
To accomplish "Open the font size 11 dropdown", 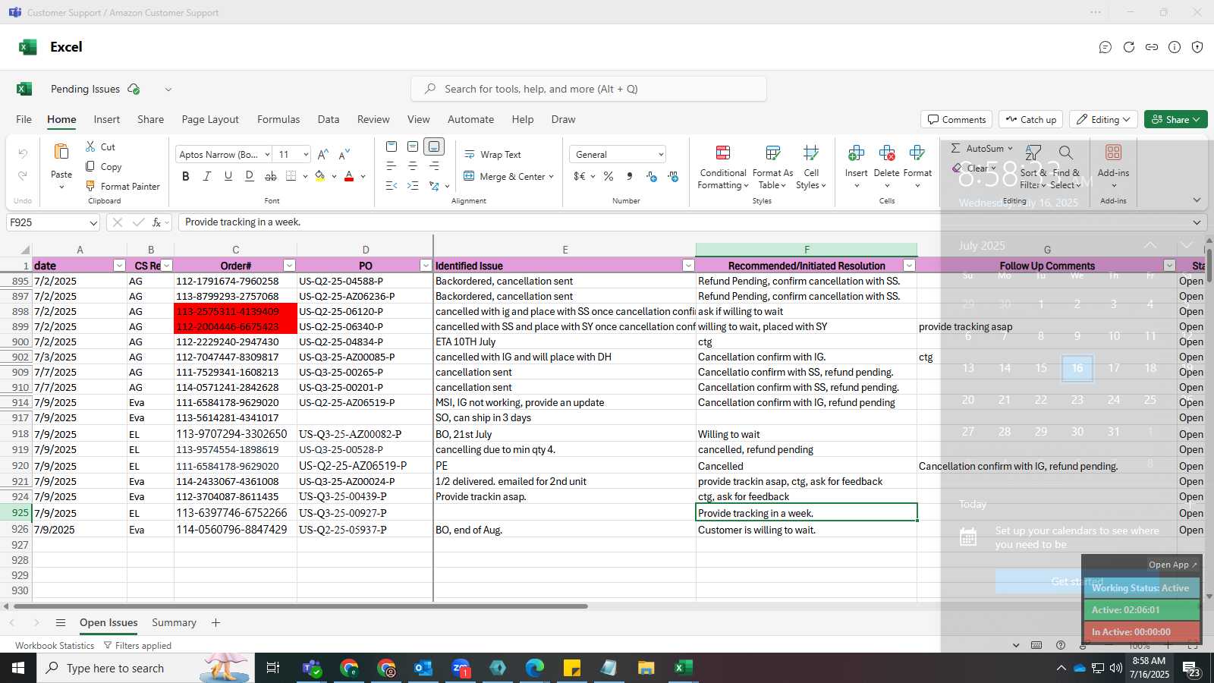I will pyautogui.click(x=306, y=154).
